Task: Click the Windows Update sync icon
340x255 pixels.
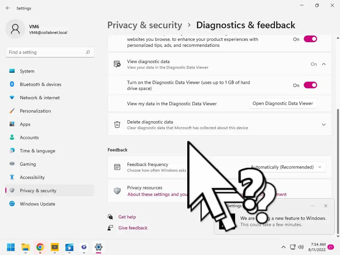Action: (12, 204)
